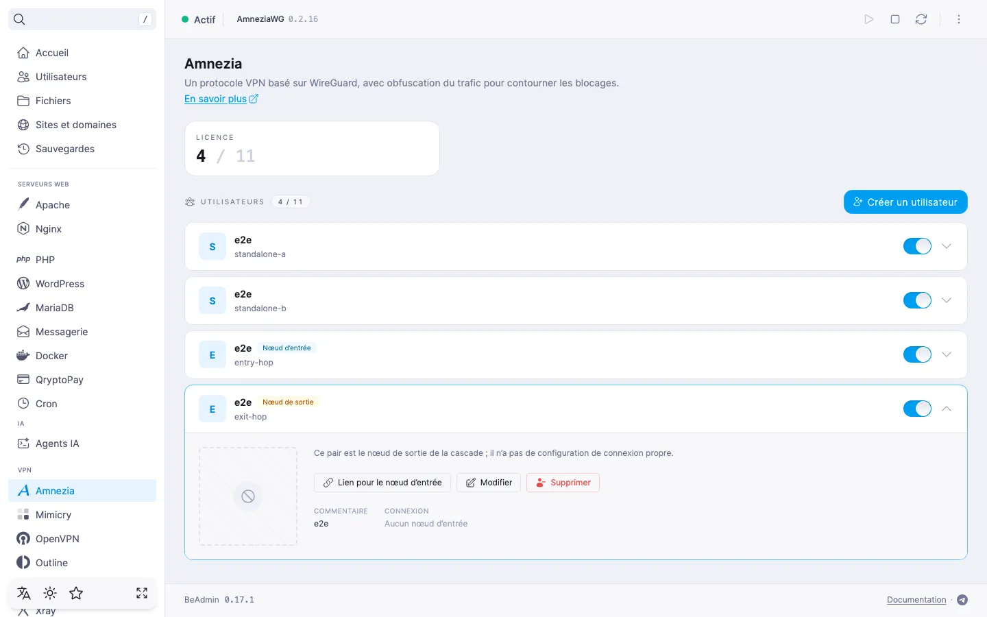Disable the standalone-a user toggle
The height and width of the screenshot is (617, 987).
tap(917, 246)
